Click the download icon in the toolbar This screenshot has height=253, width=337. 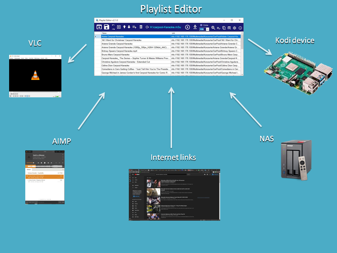(x=195, y=27)
